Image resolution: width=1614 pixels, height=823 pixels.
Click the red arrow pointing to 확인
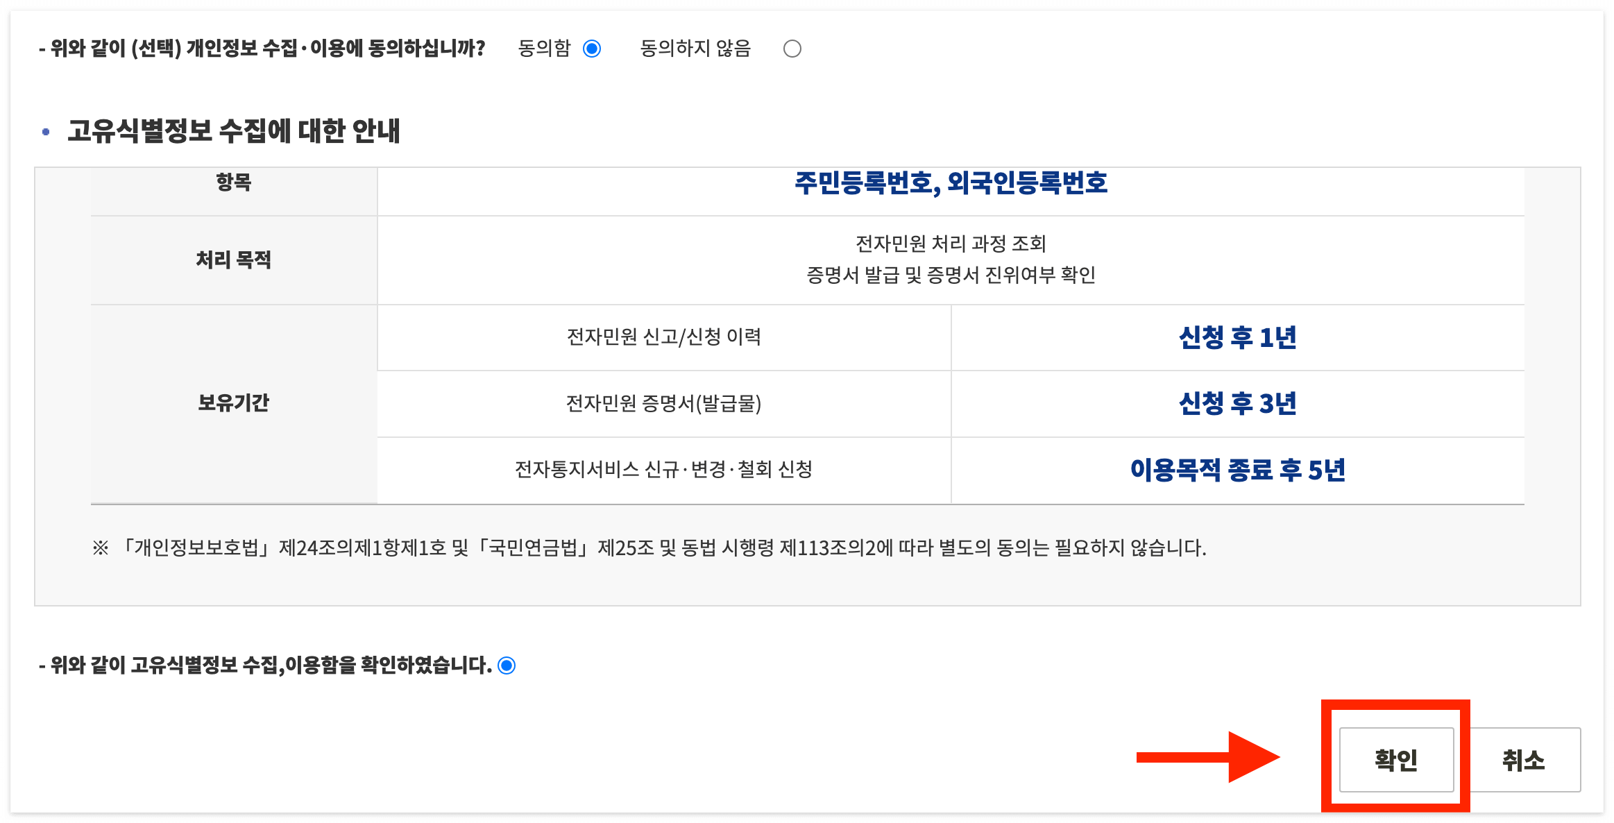point(1207,756)
